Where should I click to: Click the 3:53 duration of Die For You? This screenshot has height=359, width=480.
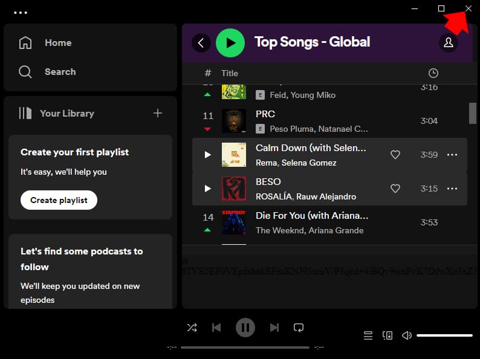tap(429, 222)
